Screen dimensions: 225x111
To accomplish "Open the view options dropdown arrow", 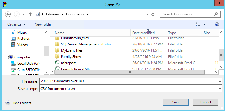I will pyautogui.click(x=204, y=24).
